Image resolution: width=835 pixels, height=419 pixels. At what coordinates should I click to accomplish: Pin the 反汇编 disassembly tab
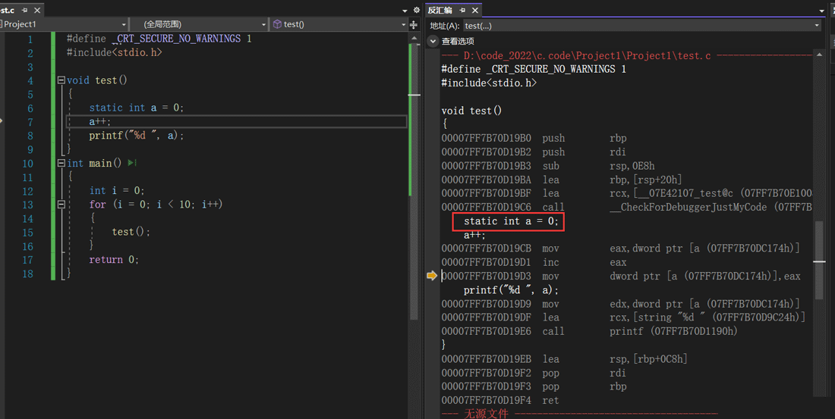462,10
